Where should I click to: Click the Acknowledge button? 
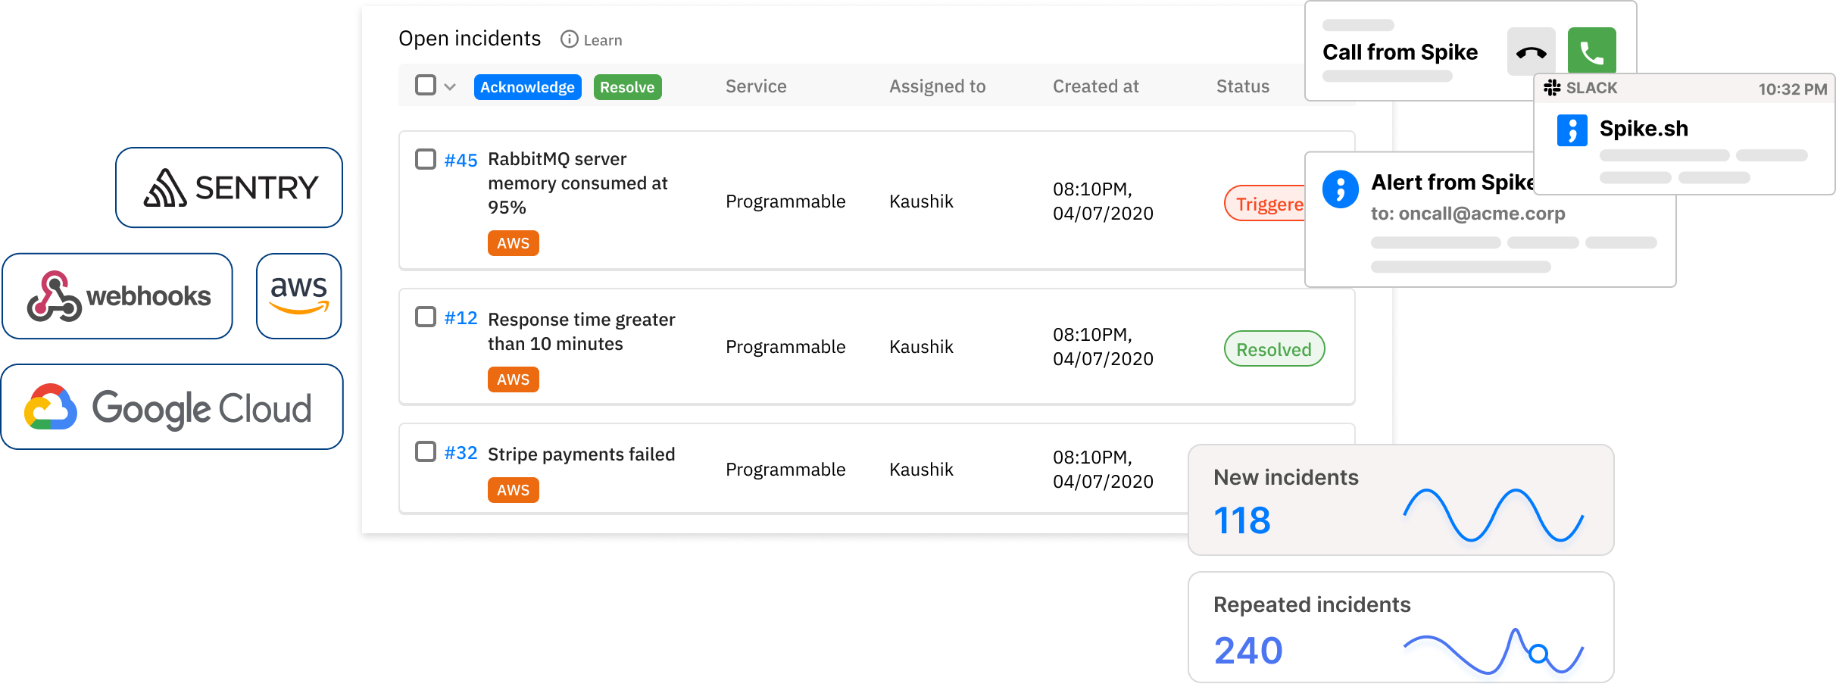[527, 86]
